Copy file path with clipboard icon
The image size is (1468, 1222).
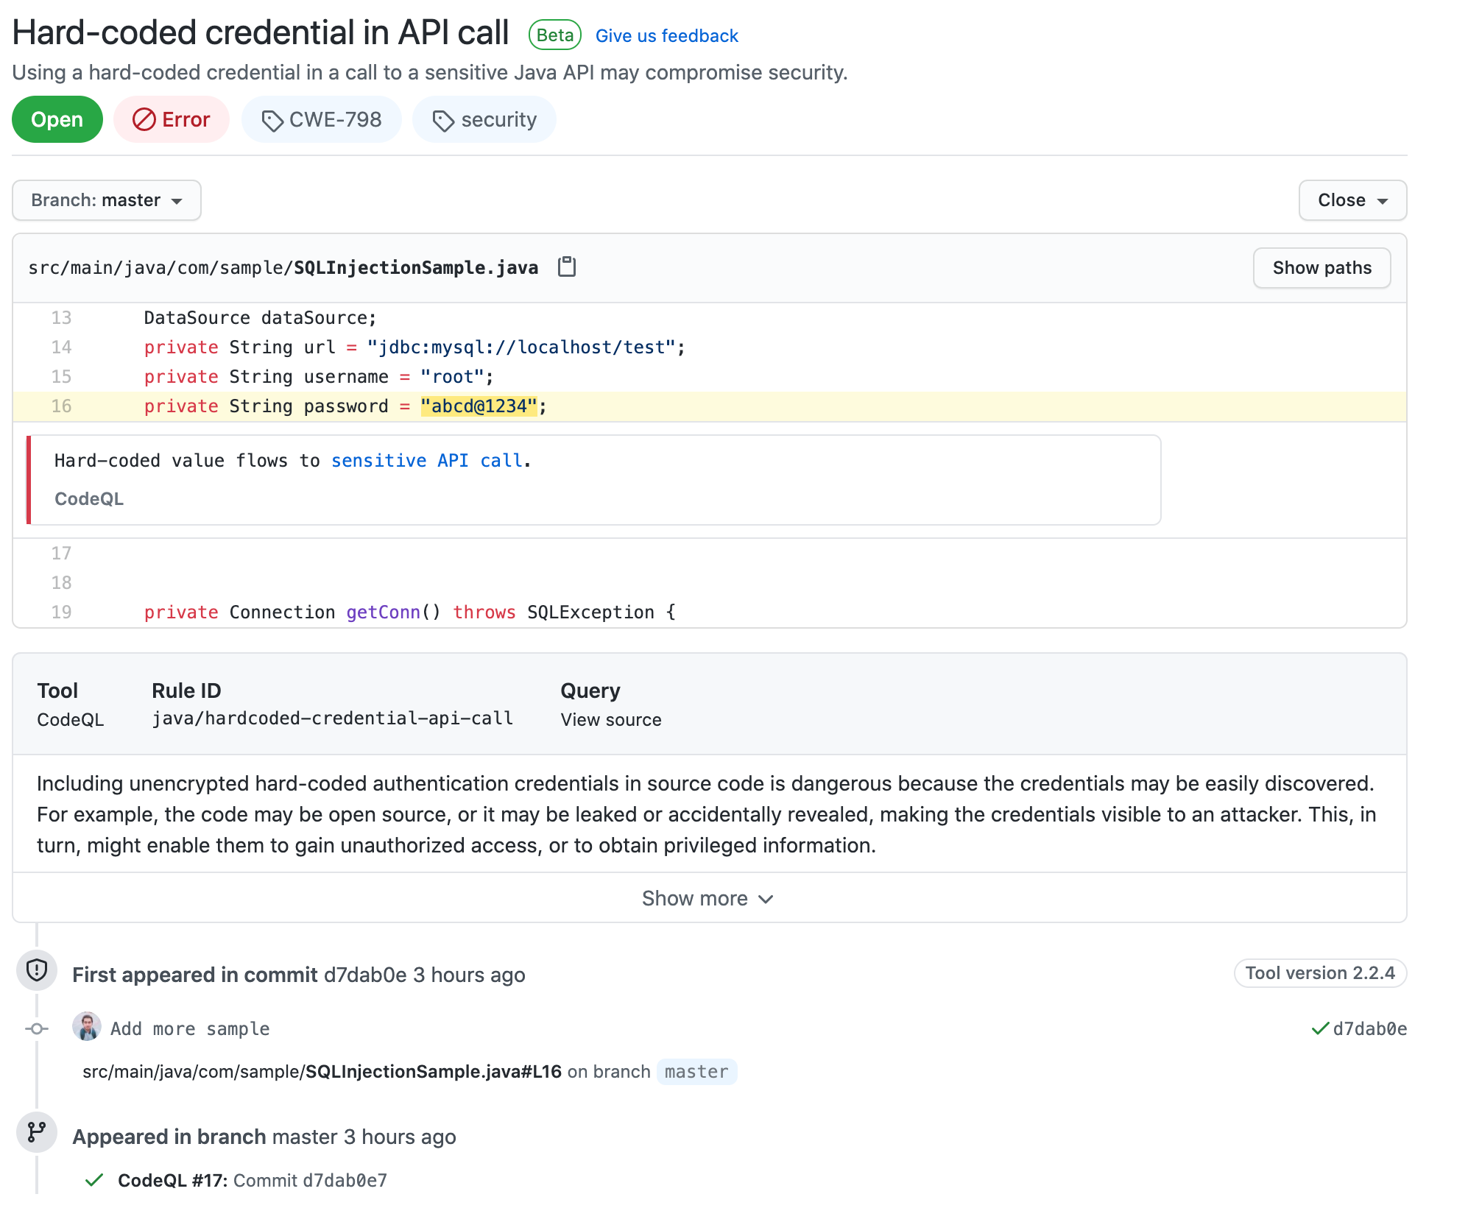pyautogui.click(x=566, y=266)
